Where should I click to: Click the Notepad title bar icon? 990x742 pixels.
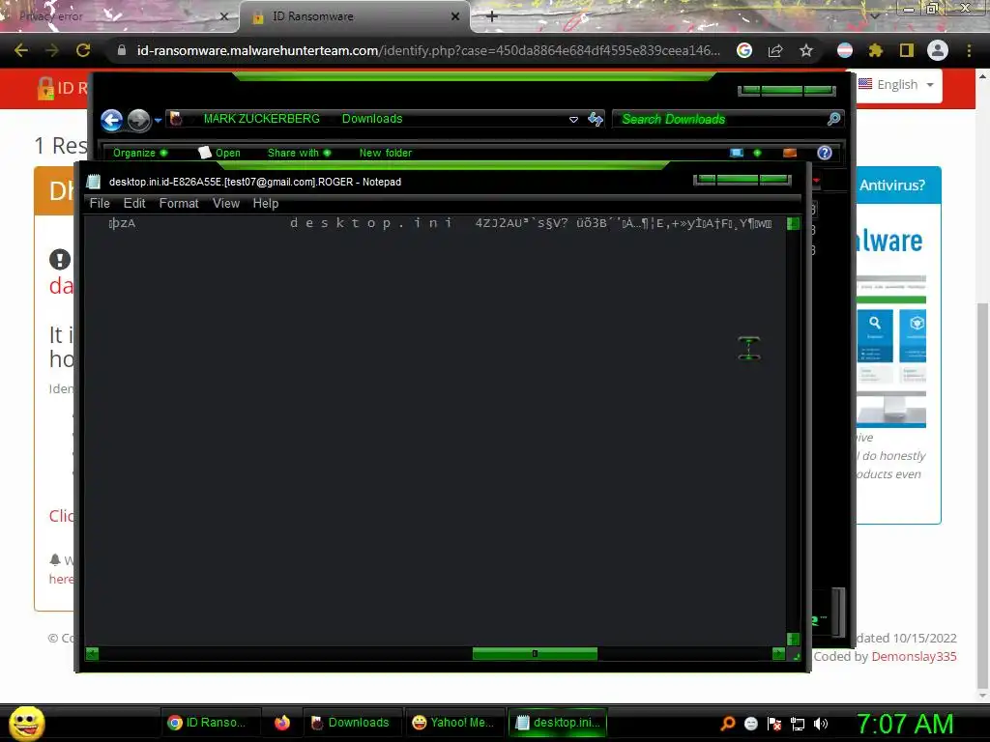[94, 182]
